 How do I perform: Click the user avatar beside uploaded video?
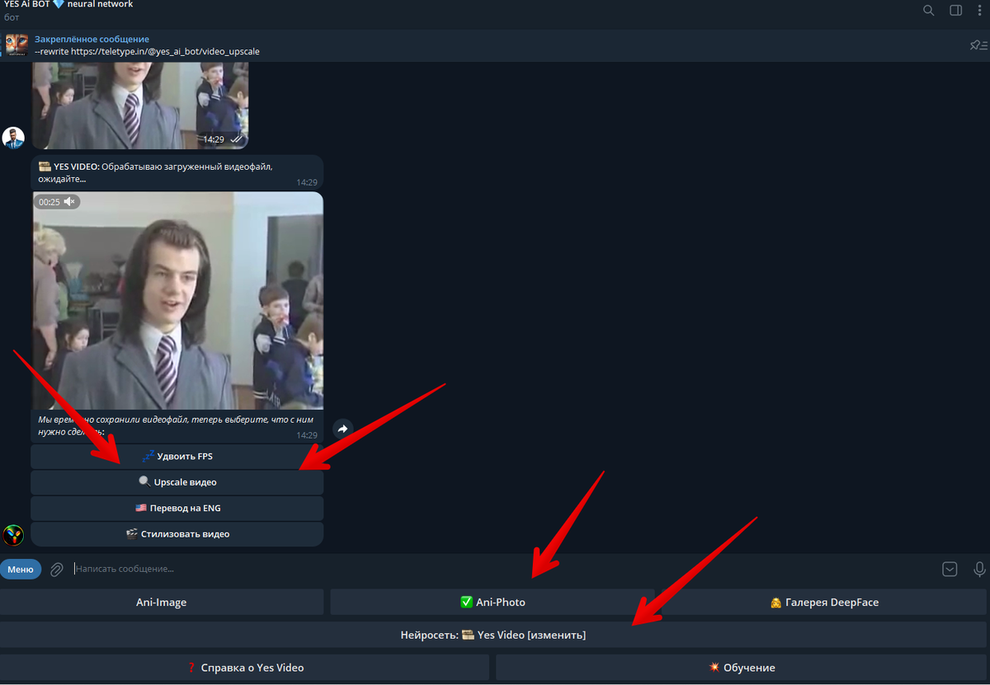[x=13, y=138]
